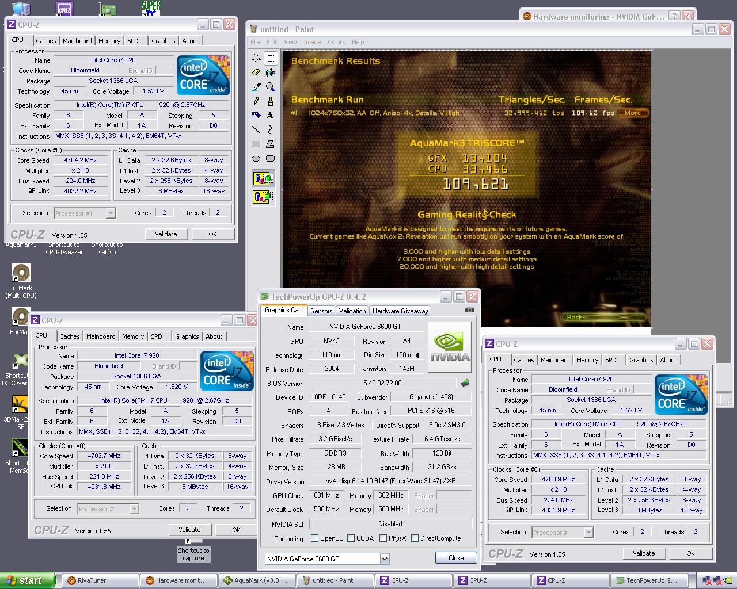Click the save BIOS icon beside BIOS Version
This screenshot has height=589, width=737.
pyautogui.click(x=465, y=383)
